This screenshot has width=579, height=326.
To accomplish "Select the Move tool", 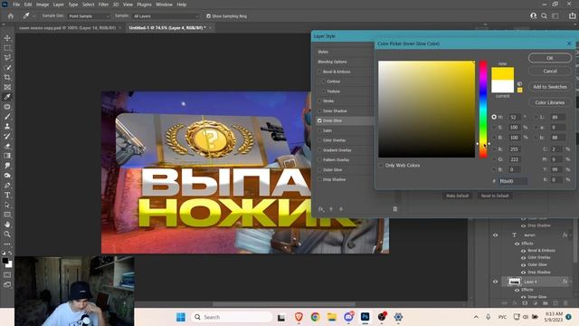I will (7, 38).
